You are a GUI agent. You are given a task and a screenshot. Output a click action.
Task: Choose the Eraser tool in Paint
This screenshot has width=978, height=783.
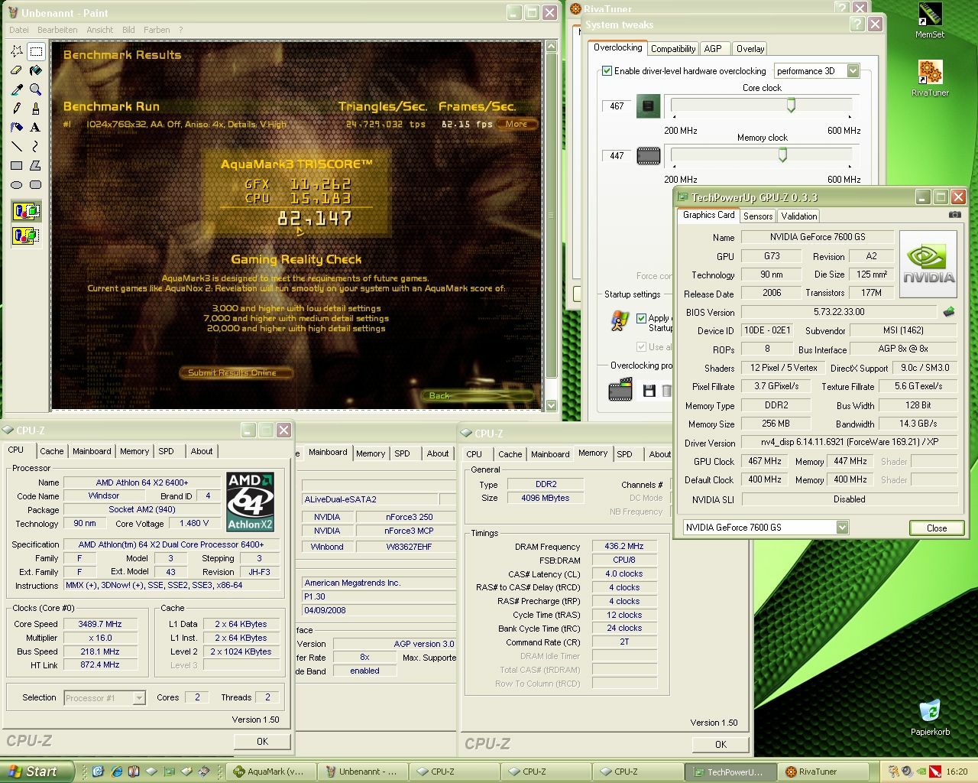tap(17, 71)
